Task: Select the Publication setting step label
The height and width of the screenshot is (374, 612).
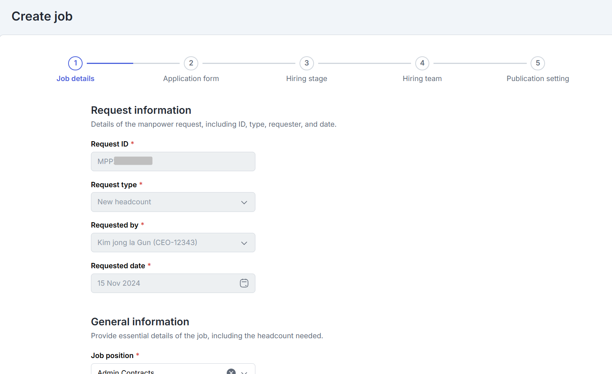Action: pos(538,79)
